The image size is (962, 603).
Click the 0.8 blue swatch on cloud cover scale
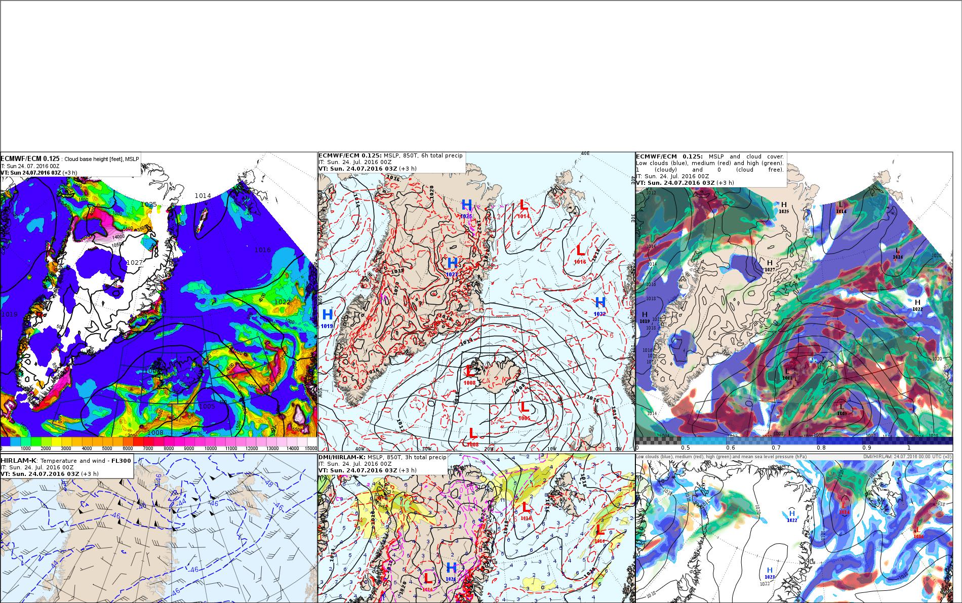click(839, 441)
